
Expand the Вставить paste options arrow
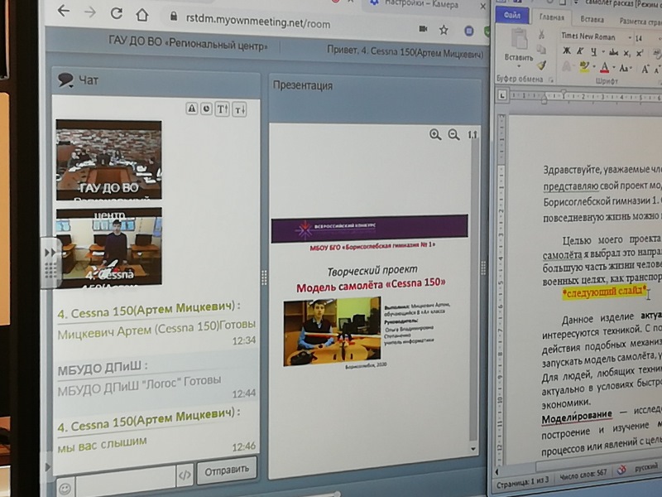point(520,68)
